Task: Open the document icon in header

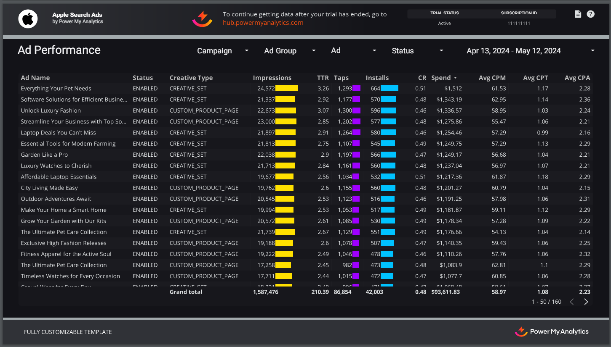Action: (578, 14)
